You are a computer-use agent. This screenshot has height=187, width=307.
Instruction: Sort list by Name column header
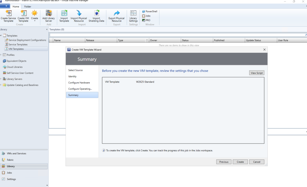pos(69,40)
